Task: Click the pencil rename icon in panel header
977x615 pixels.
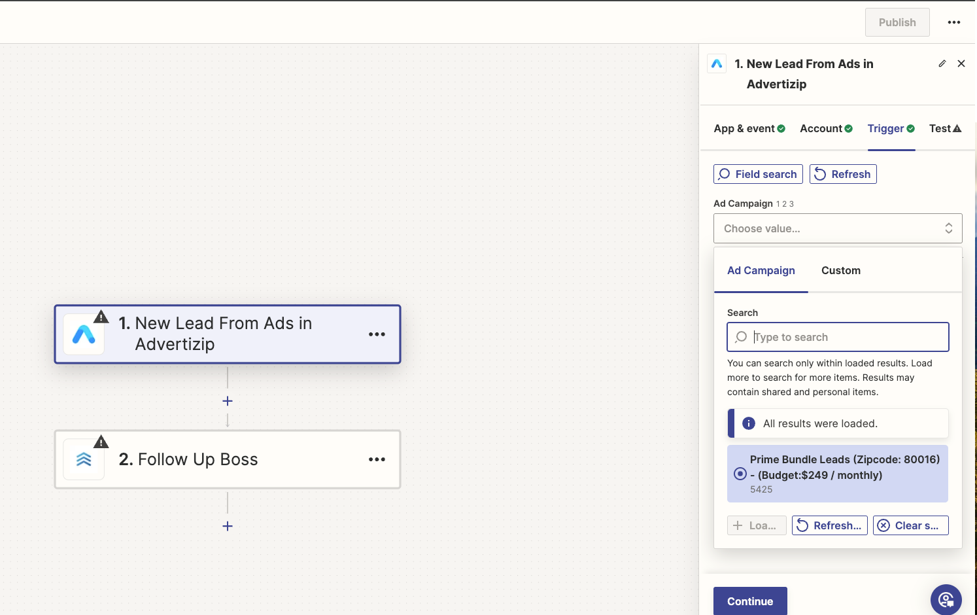Action: click(942, 63)
